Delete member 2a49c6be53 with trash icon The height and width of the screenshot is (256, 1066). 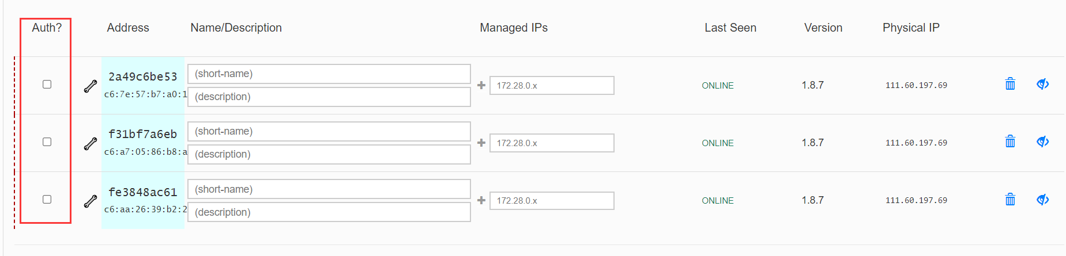pos(1010,84)
